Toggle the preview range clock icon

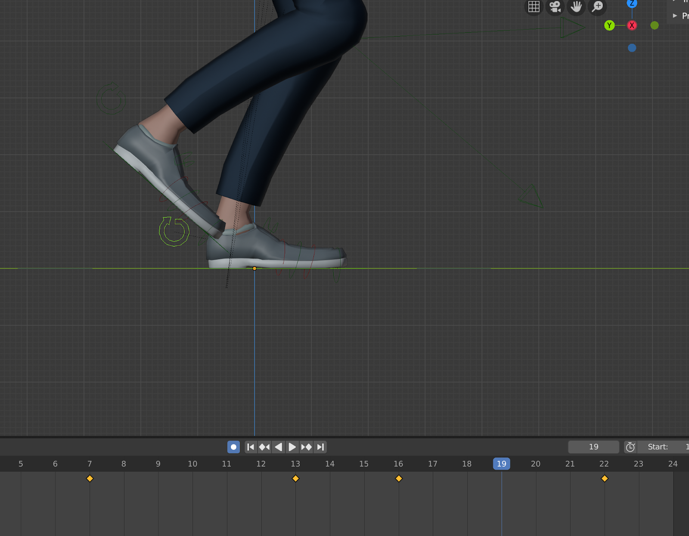(x=630, y=447)
